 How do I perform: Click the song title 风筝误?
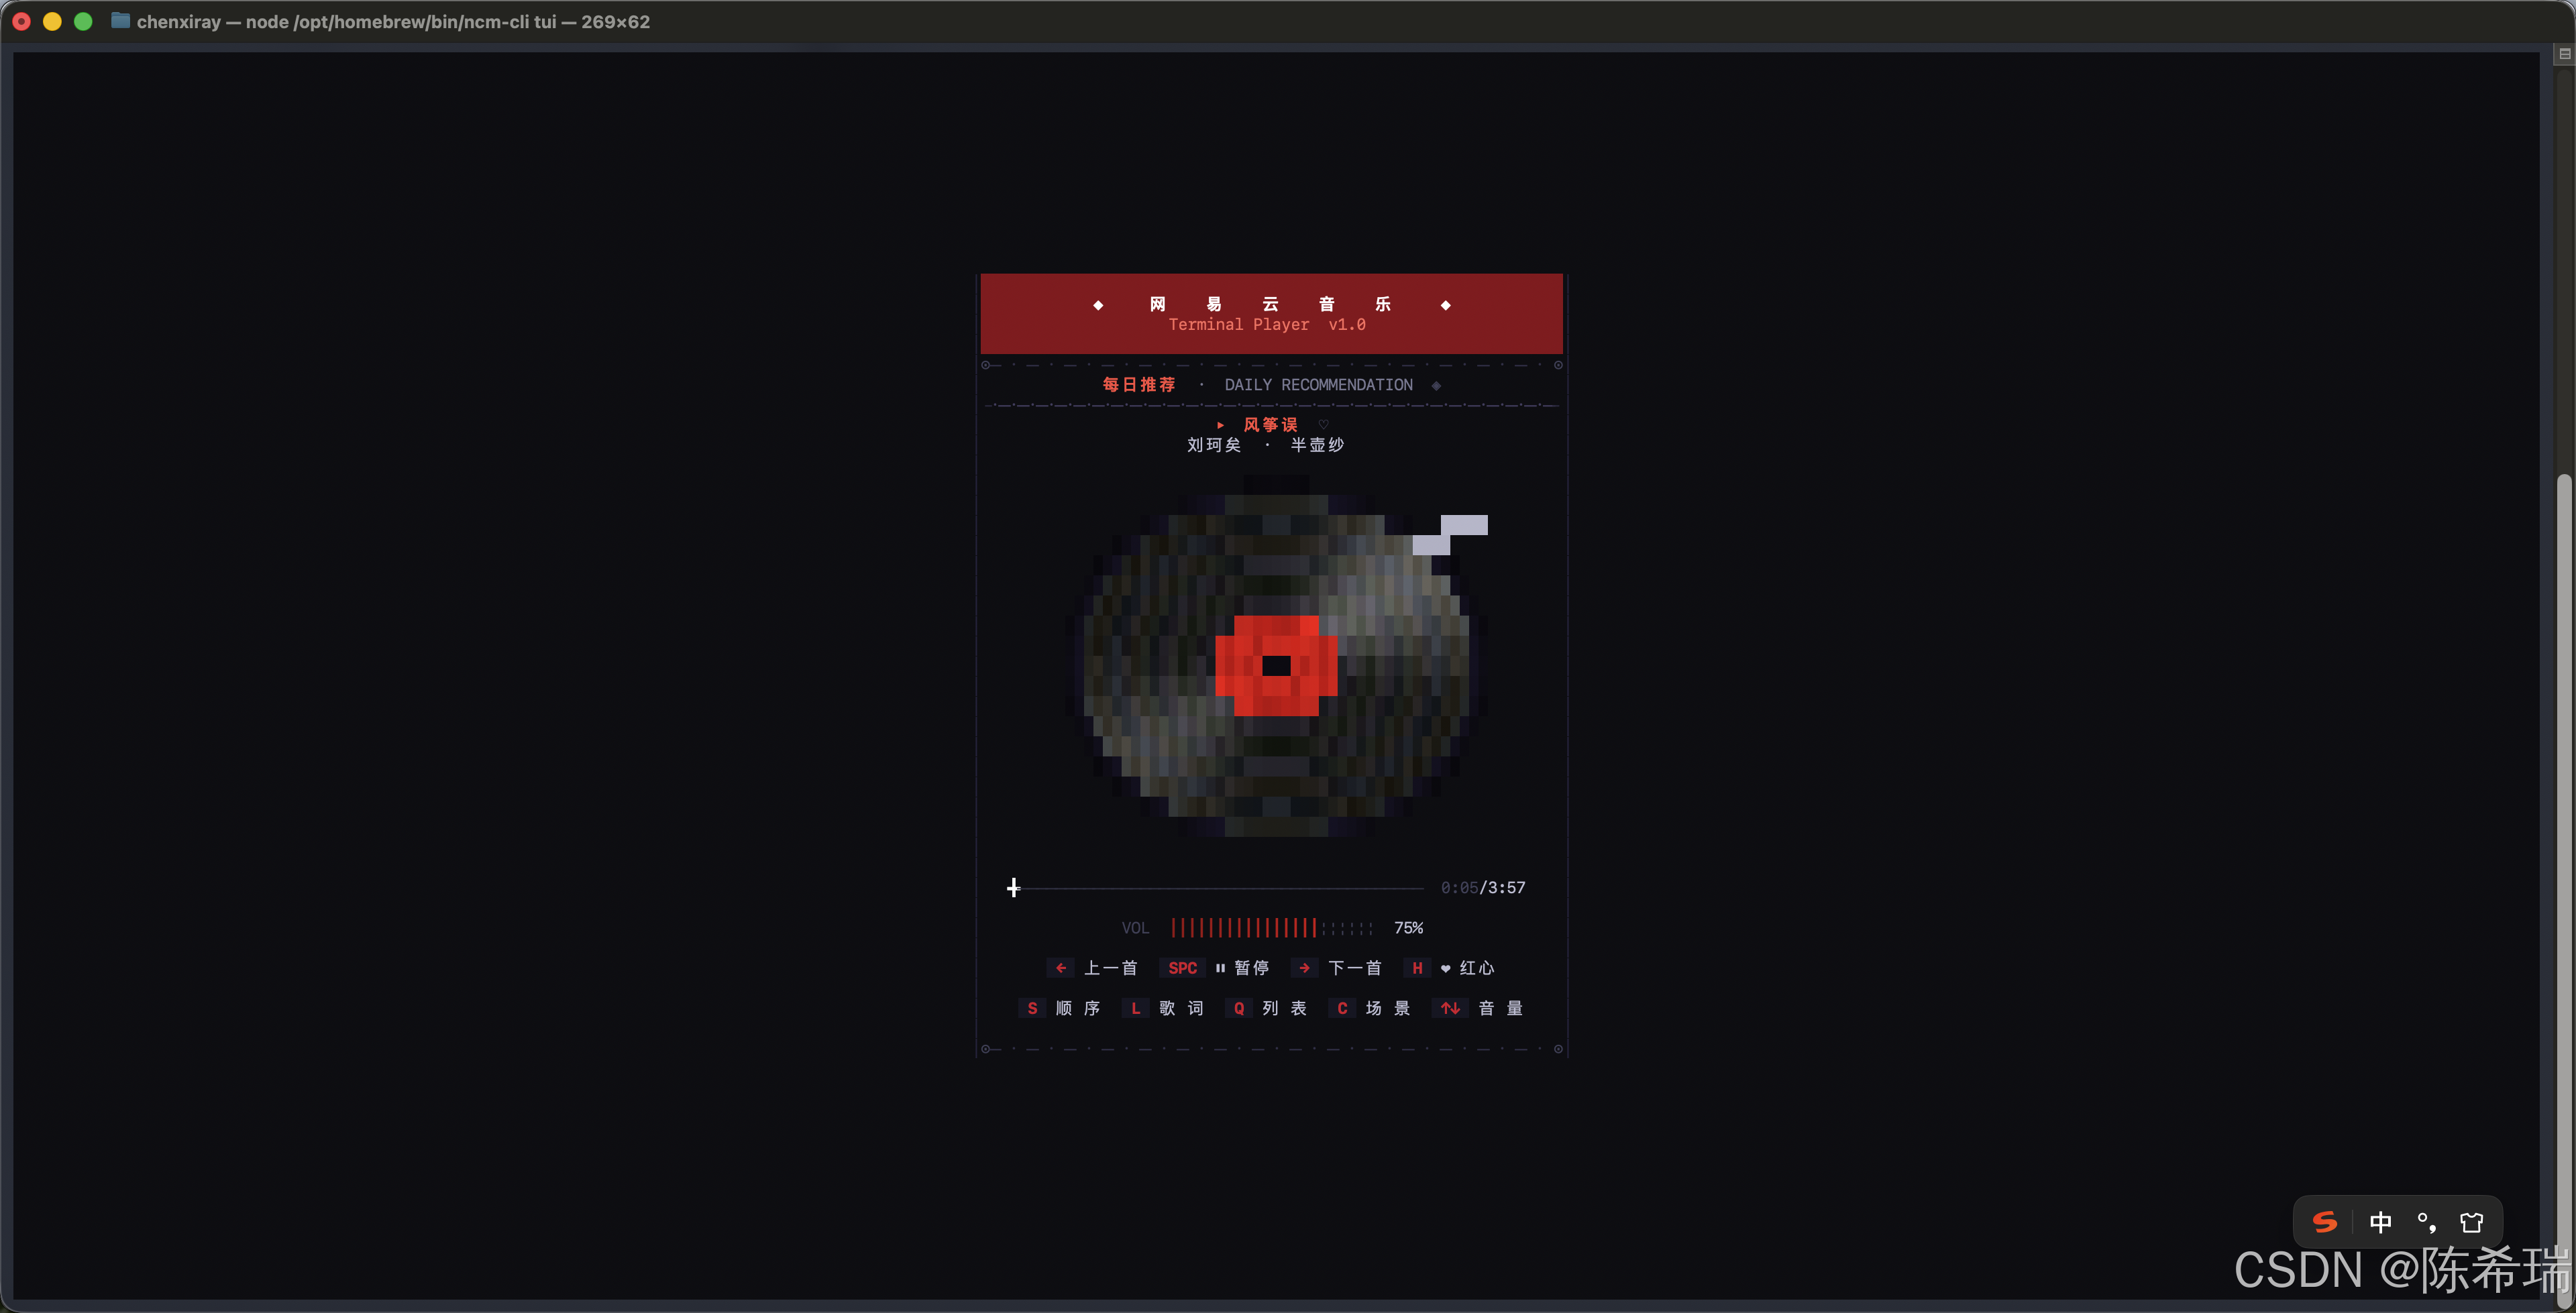tap(1270, 425)
